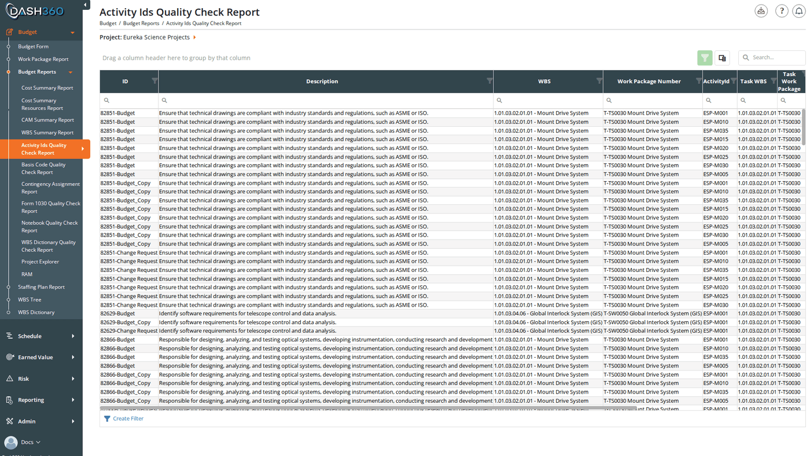The width and height of the screenshot is (810, 456).
Task: Open filter icon on Work Package Number header
Action: (x=698, y=81)
